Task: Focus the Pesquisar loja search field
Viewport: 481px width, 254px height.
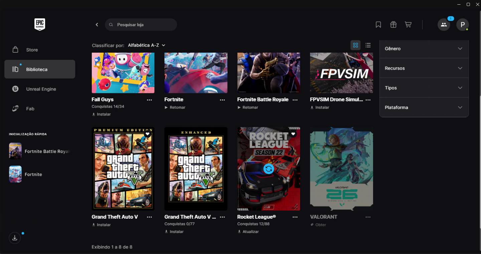Action: coord(141,25)
